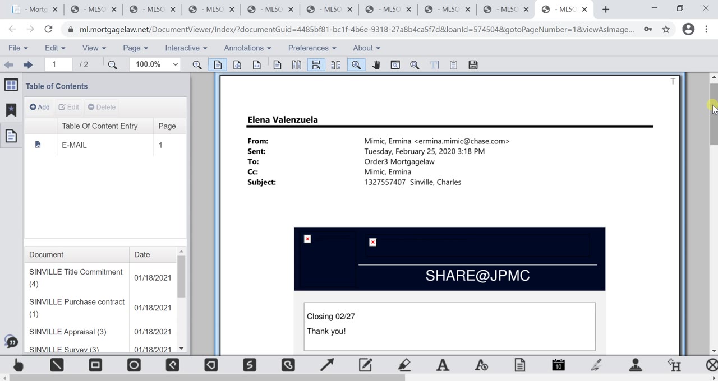Viewport: 718px width, 381px height.
Task: Open the Interactive menu
Action: click(x=186, y=48)
